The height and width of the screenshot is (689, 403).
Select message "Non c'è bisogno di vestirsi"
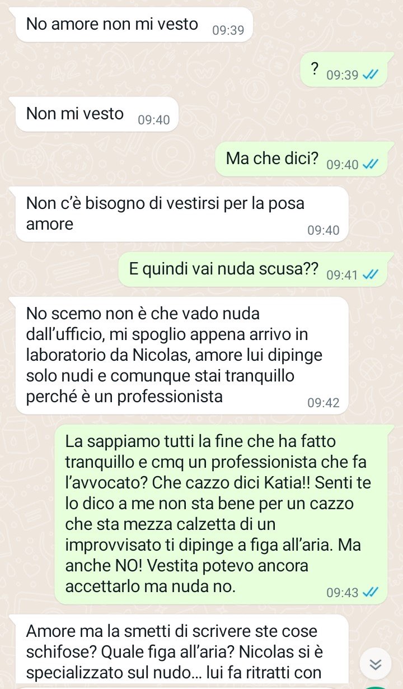[x=182, y=214]
